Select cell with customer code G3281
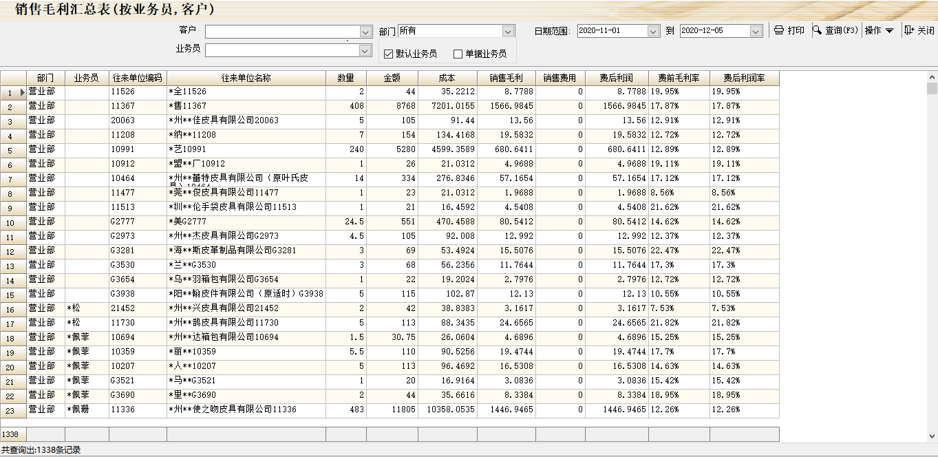Viewport: 938px width, 457px height. pyautogui.click(x=137, y=251)
